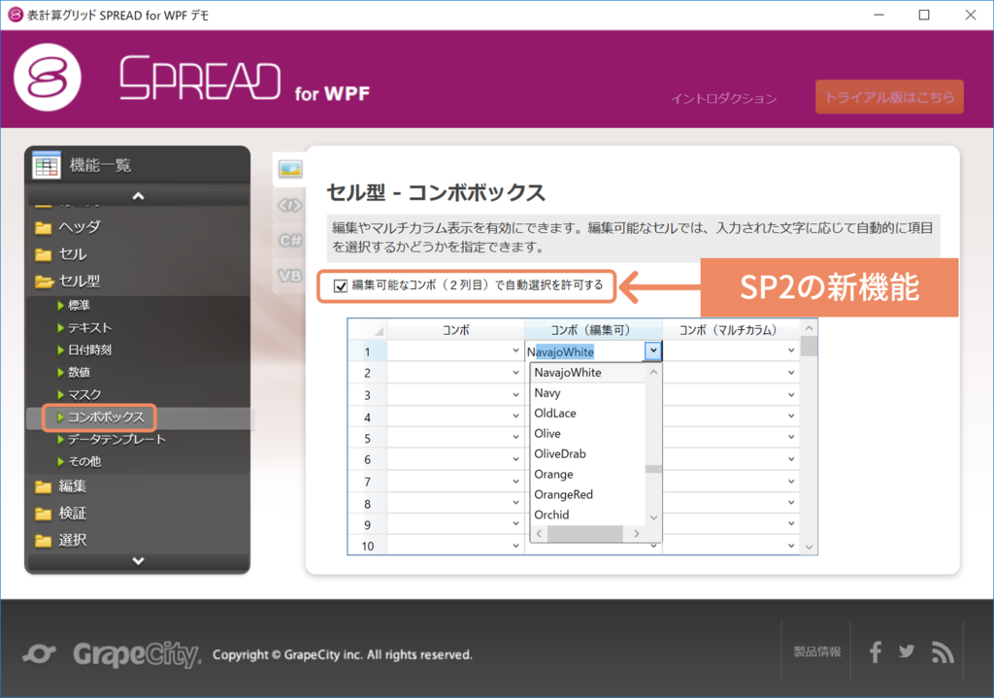Viewport: 994px width, 698px height.
Task: Open the 製品情報 link in the footer
Action: [817, 651]
